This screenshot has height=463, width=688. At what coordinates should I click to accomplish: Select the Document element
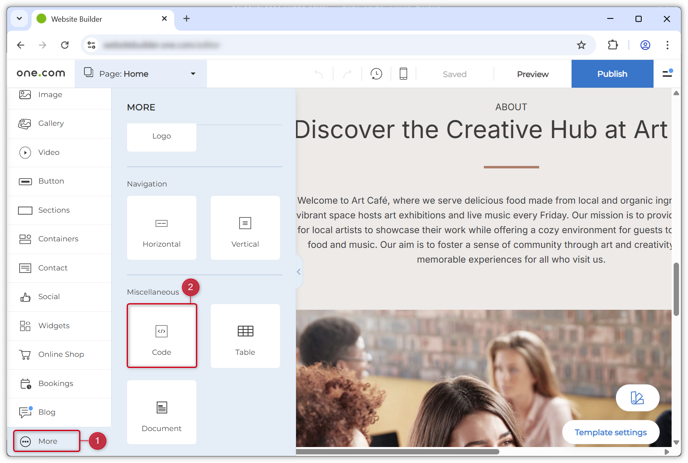[x=162, y=412]
